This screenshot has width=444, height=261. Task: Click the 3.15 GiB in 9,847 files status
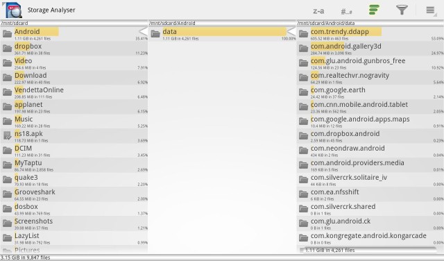click(25, 258)
